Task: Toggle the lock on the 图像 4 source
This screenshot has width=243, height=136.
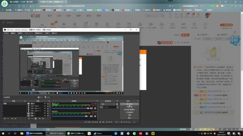Action: [48, 113]
